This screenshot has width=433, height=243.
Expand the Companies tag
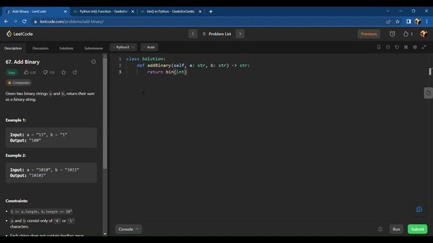point(19,82)
